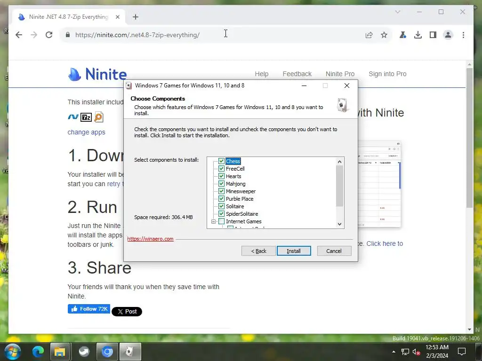This screenshot has height=361, width=482.
Task: Open File Explorer from taskbar
Action: coord(60,352)
